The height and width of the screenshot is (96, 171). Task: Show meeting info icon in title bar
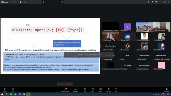pyautogui.click(x=12, y=2)
